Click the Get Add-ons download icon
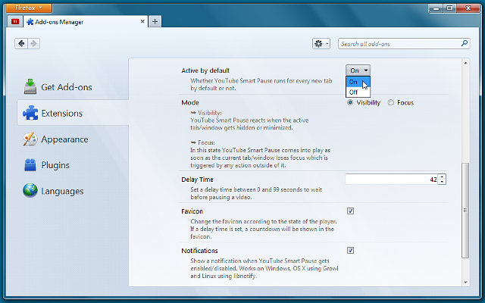485x303 pixels. pyautogui.click(x=30, y=86)
